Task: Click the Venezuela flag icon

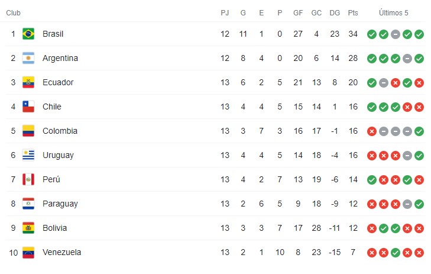Action: click(28, 252)
